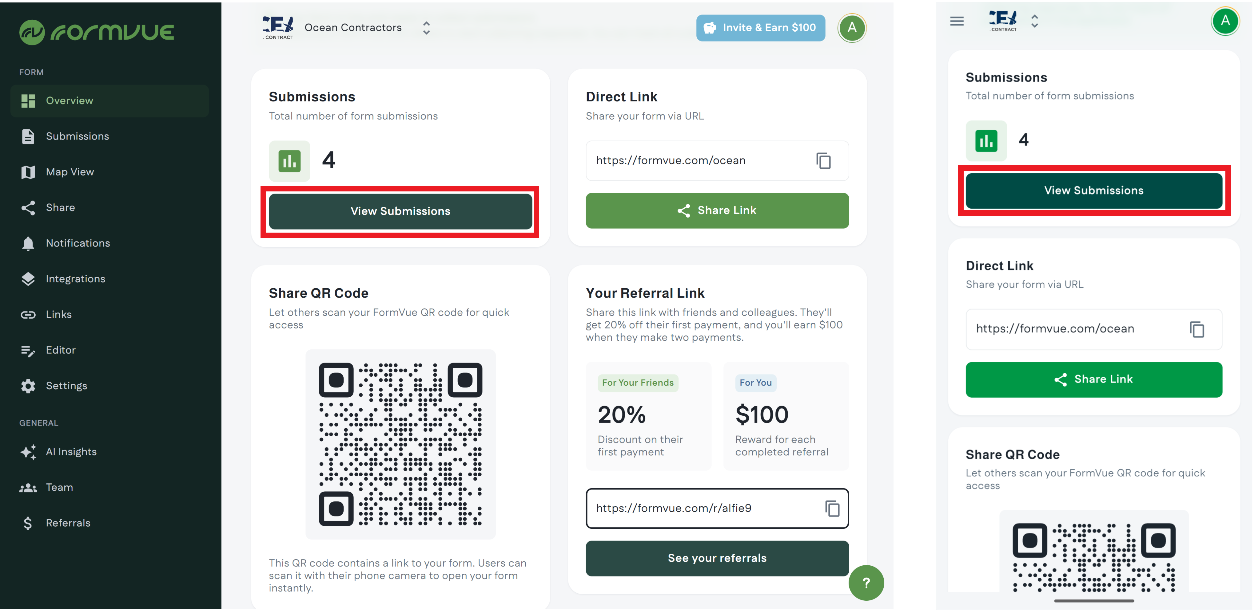This screenshot has height=613, width=1254.
Task: Click the copy icon in mobile Direct Link
Action: point(1197,330)
